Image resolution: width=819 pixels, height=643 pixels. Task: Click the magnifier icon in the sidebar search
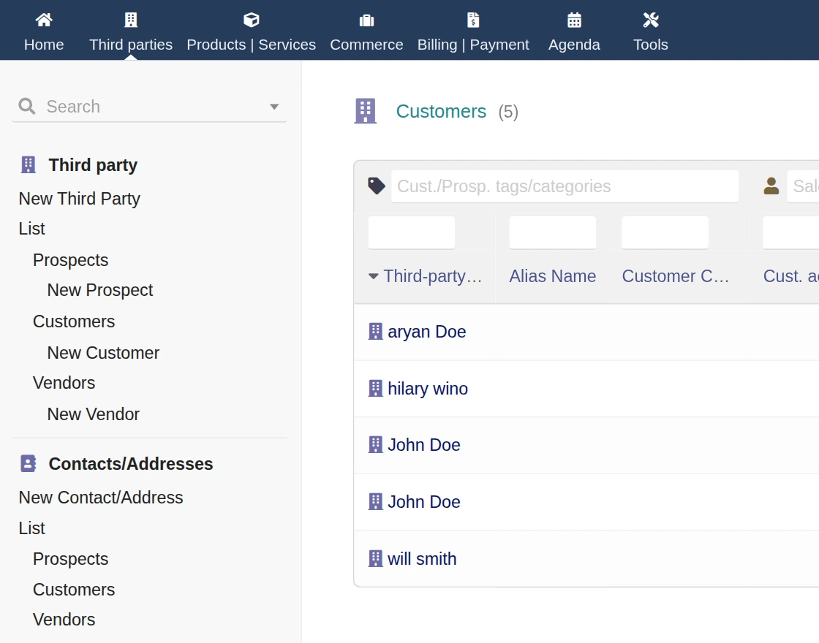(27, 107)
